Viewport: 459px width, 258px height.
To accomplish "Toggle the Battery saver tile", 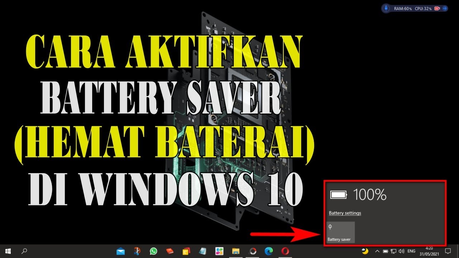I will [x=341, y=232].
